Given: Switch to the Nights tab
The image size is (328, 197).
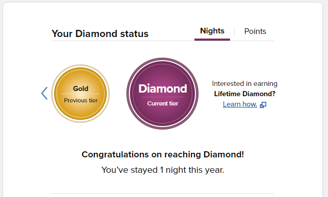Looking at the screenshot, I should (x=212, y=31).
